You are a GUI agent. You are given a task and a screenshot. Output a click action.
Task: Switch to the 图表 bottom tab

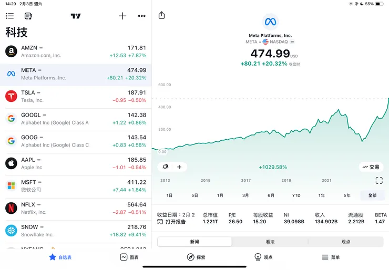[x=129, y=257]
